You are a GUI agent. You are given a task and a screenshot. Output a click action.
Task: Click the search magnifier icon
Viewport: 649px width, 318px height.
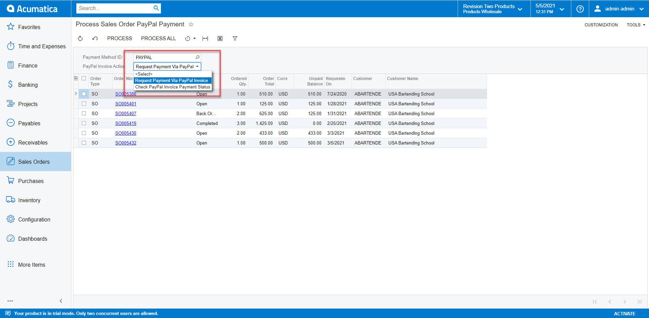click(x=156, y=8)
